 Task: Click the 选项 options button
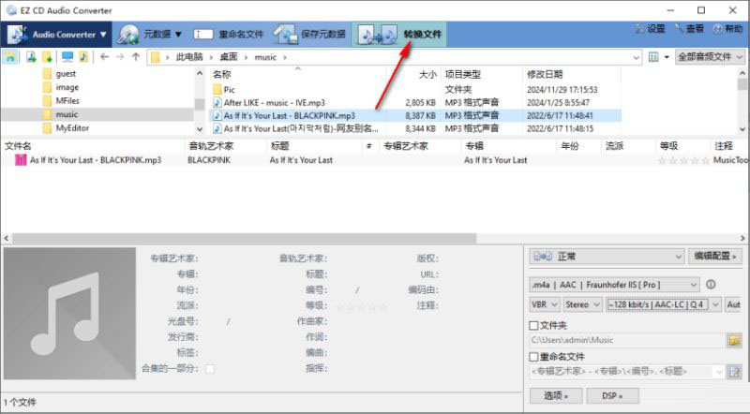(x=556, y=396)
